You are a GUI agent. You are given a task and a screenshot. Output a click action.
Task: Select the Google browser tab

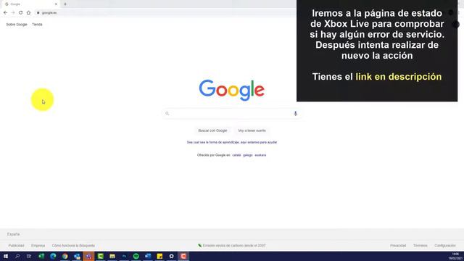click(x=30, y=4)
